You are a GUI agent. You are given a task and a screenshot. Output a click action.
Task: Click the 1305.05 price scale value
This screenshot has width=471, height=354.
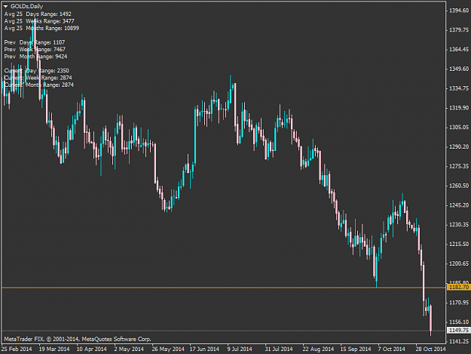point(459,128)
